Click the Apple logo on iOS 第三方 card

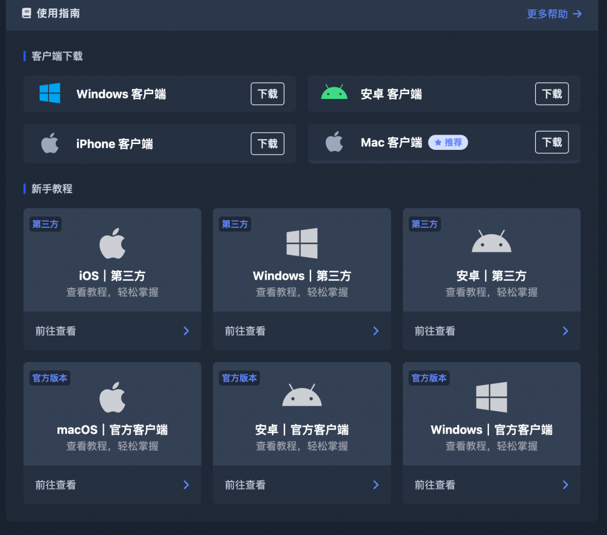pyautogui.click(x=112, y=244)
